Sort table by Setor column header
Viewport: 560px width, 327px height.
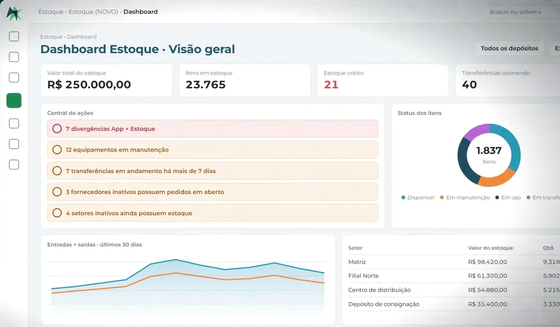click(355, 248)
